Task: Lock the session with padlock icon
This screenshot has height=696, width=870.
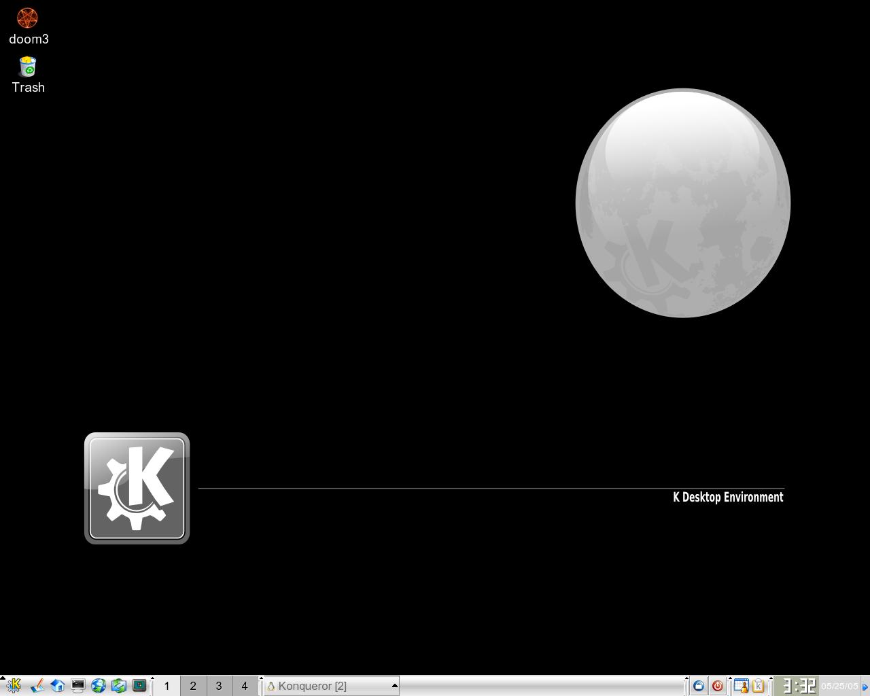Action: (x=698, y=686)
